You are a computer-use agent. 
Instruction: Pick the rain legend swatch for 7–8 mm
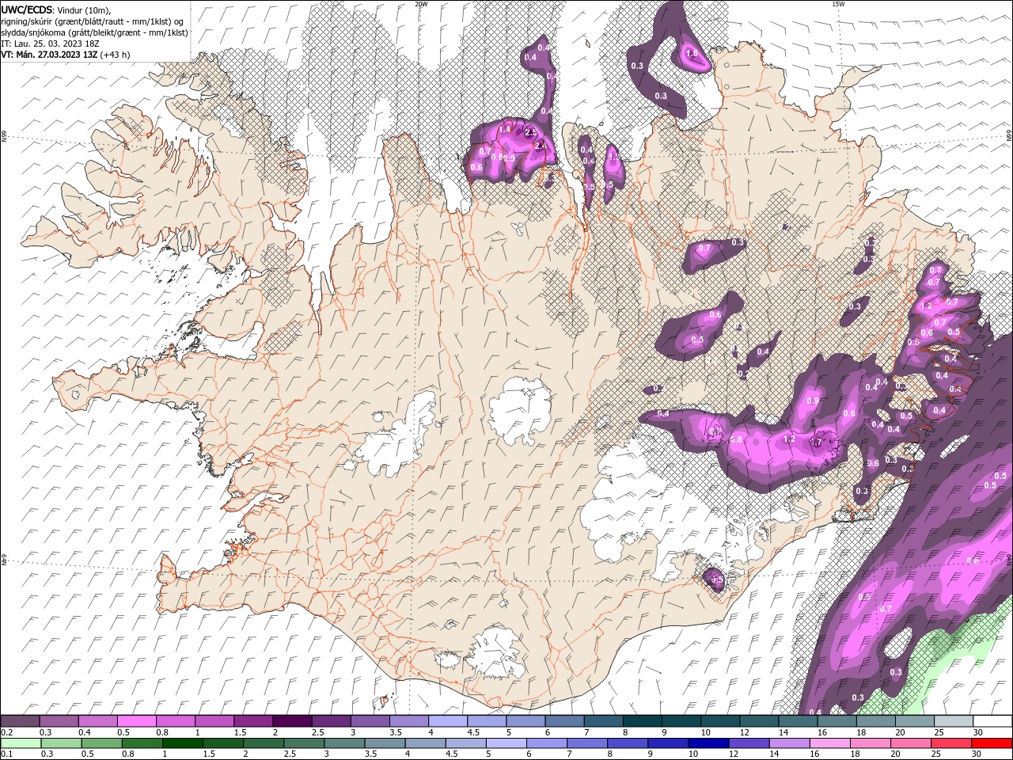(x=588, y=743)
